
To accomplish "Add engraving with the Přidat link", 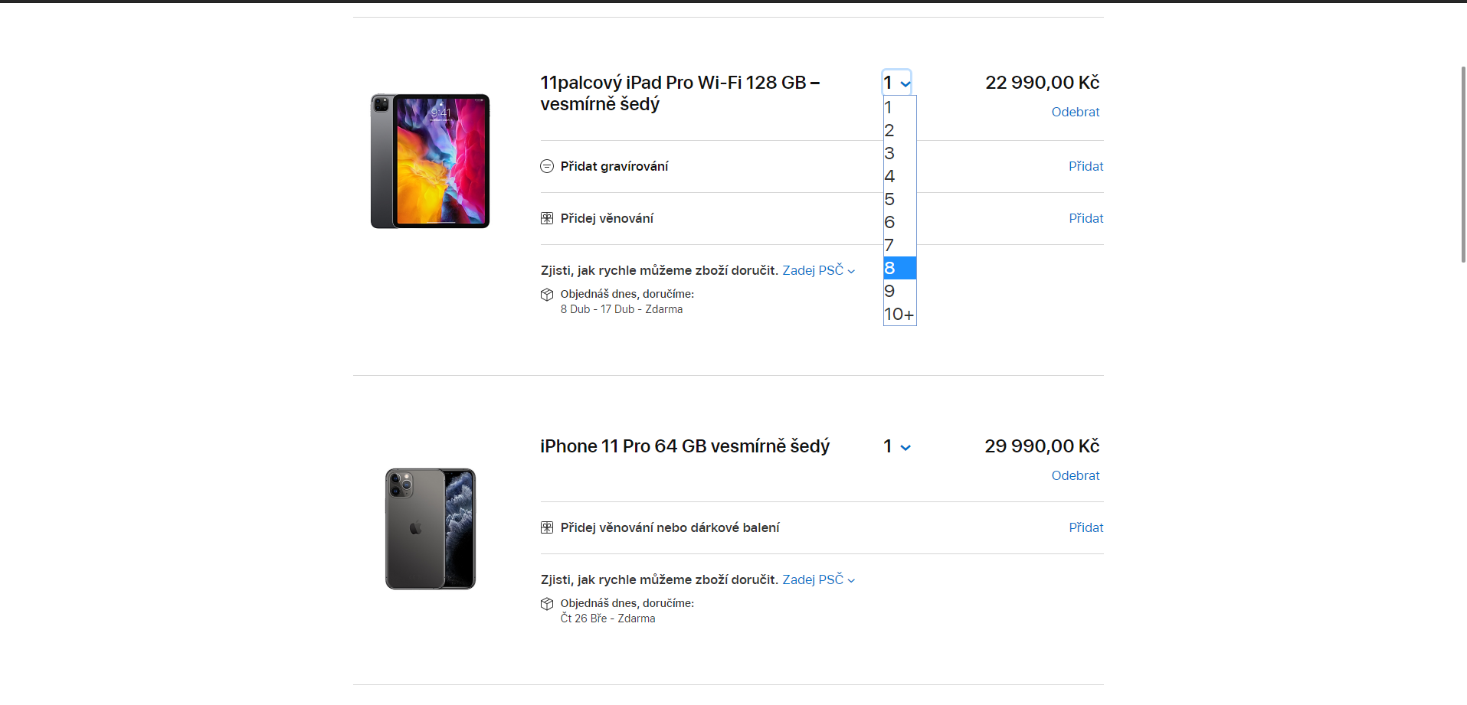I will (1086, 166).
